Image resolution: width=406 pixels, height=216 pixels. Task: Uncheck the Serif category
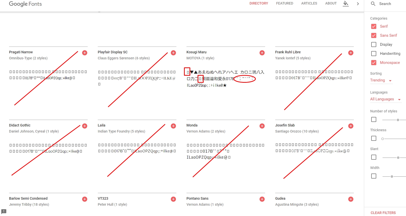[374, 26]
